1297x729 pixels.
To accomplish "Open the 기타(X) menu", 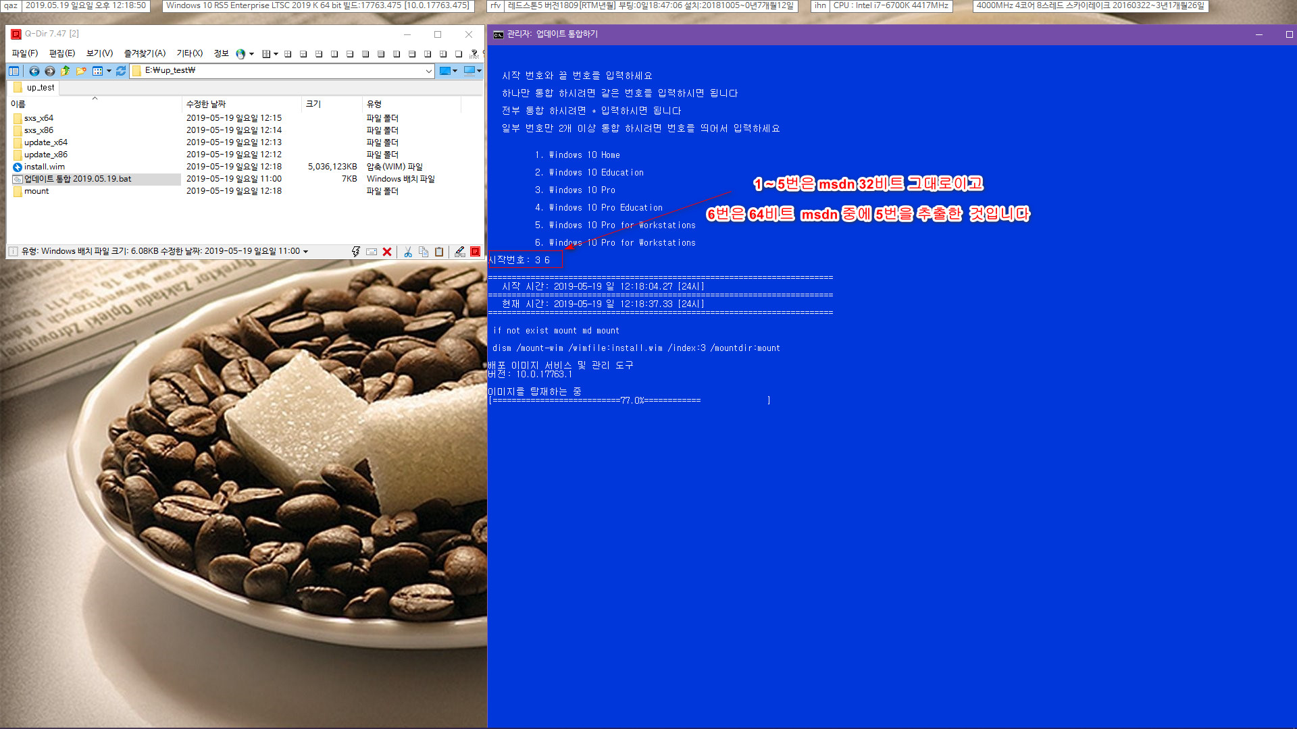I will tap(190, 53).
